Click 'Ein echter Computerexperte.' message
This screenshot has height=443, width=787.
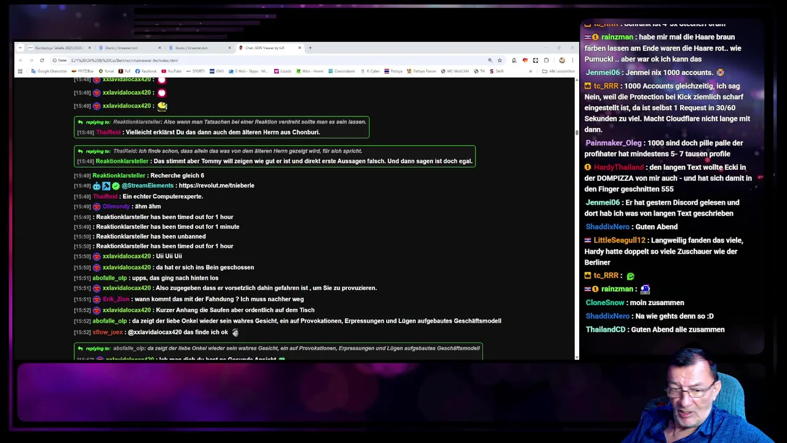point(164,196)
